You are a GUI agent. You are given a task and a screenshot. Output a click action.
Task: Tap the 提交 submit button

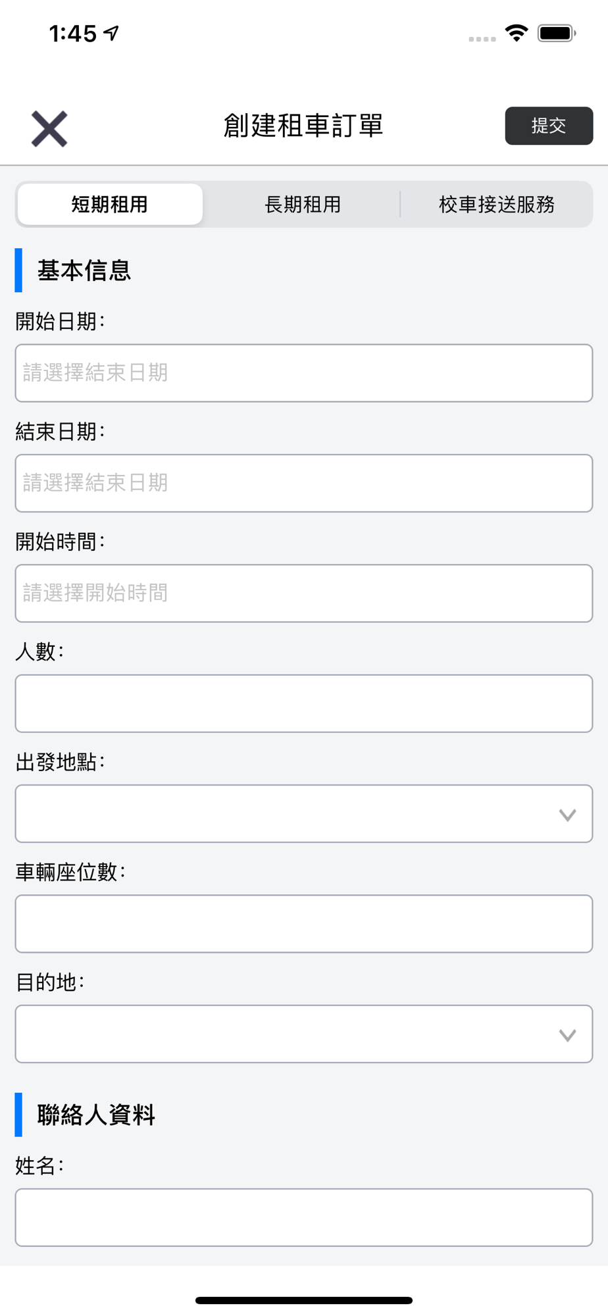point(548,126)
